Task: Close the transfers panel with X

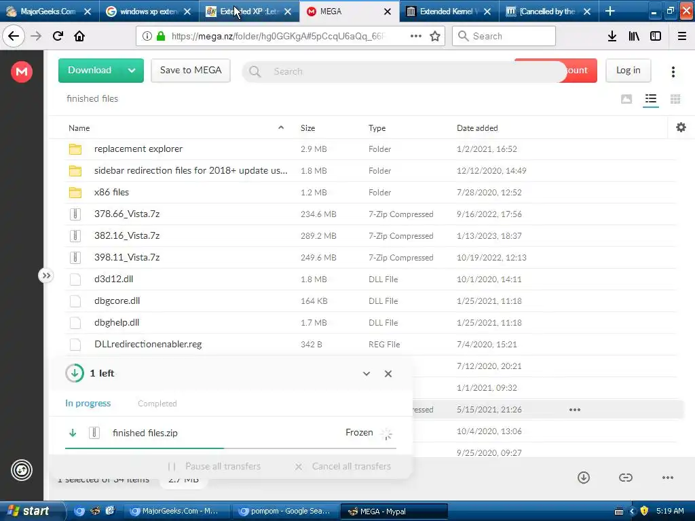Action: [388, 374]
